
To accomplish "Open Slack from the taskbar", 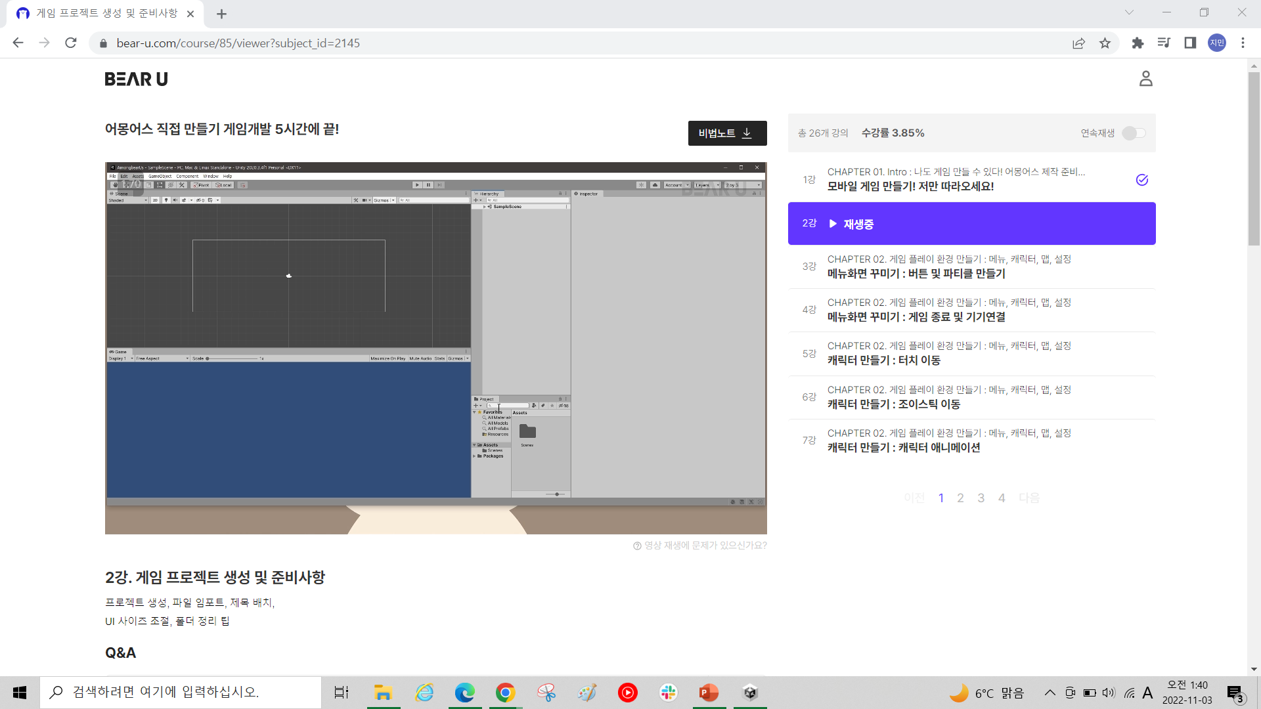I will (669, 693).
